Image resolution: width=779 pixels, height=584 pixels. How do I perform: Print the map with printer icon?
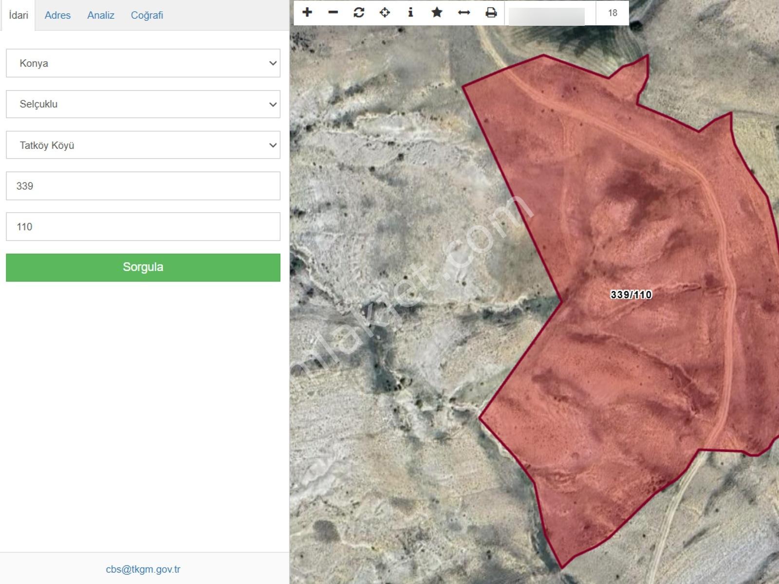coord(491,13)
